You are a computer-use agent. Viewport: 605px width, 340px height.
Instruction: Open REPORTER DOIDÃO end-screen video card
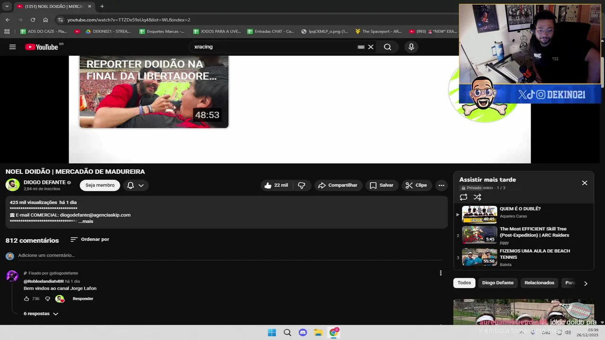(x=154, y=92)
